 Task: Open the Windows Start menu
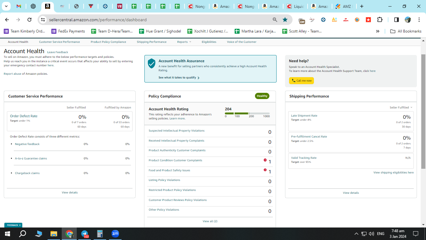7,234
